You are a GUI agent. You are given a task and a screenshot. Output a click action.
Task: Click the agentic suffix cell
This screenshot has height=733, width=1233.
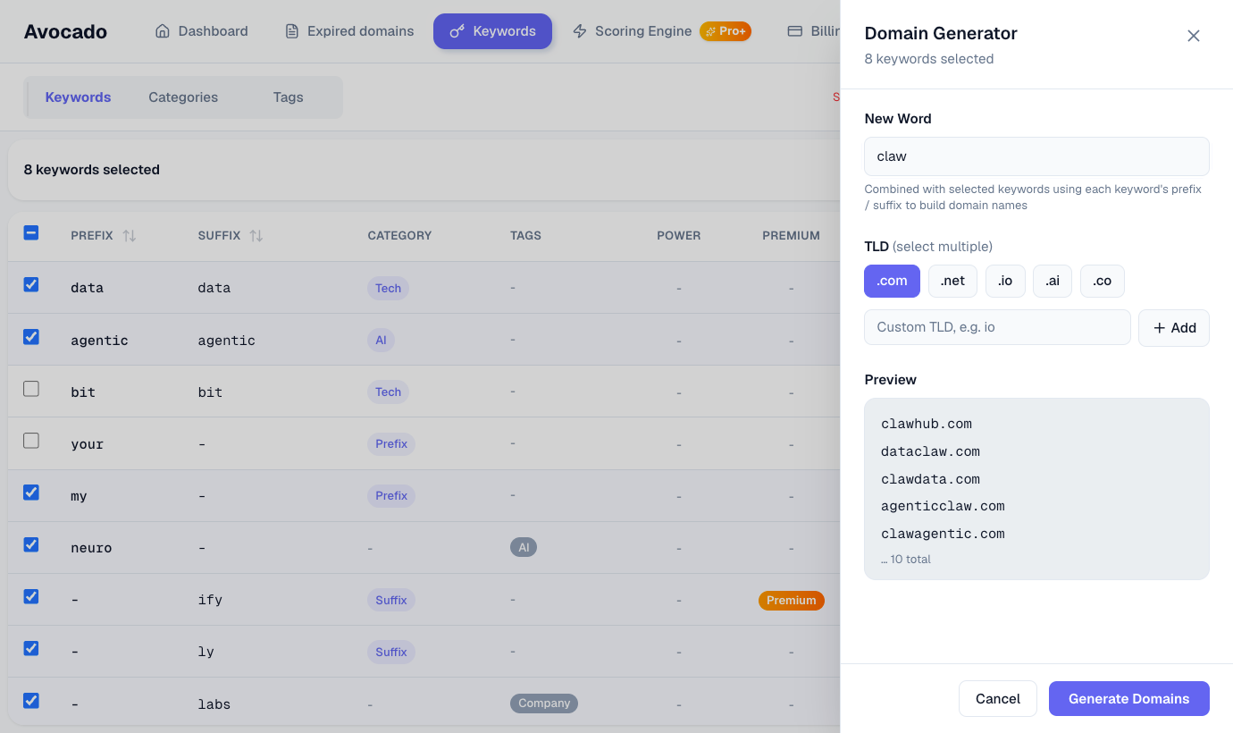pyautogui.click(x=227, y=341)
